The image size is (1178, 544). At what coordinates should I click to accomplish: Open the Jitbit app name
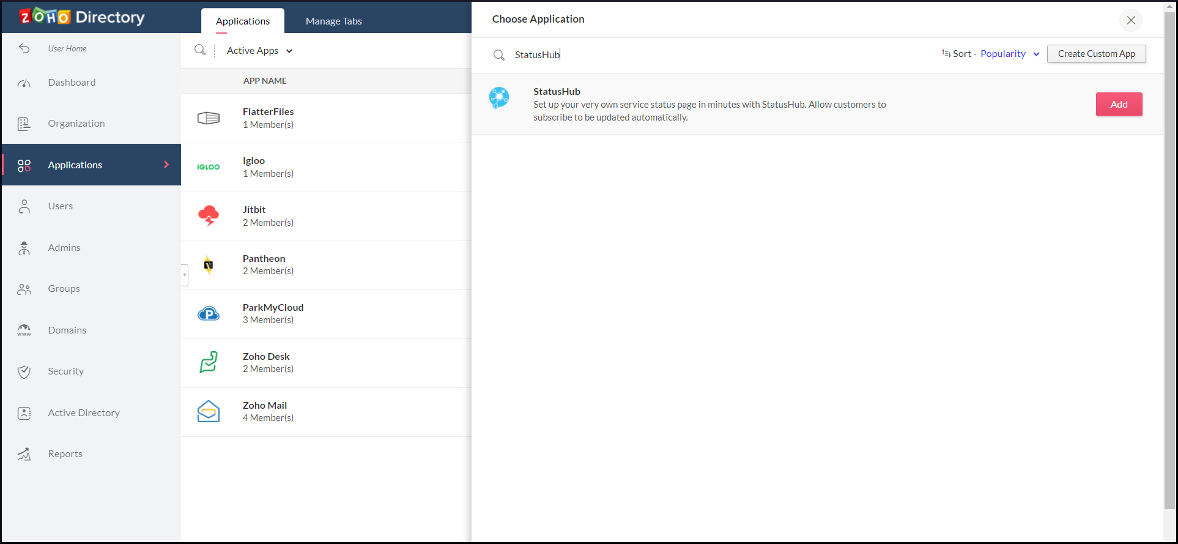pyautogui.click(x=254, y=209)
